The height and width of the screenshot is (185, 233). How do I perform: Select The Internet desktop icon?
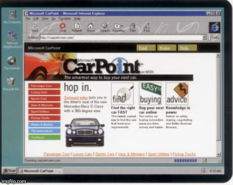[12, 63]
